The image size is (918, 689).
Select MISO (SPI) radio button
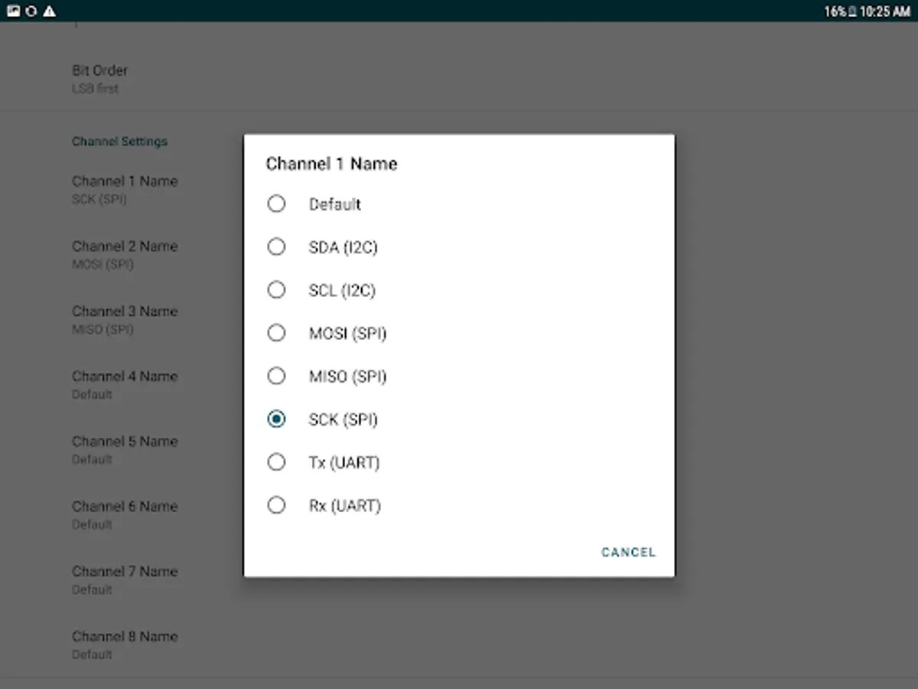click(276, 376)
